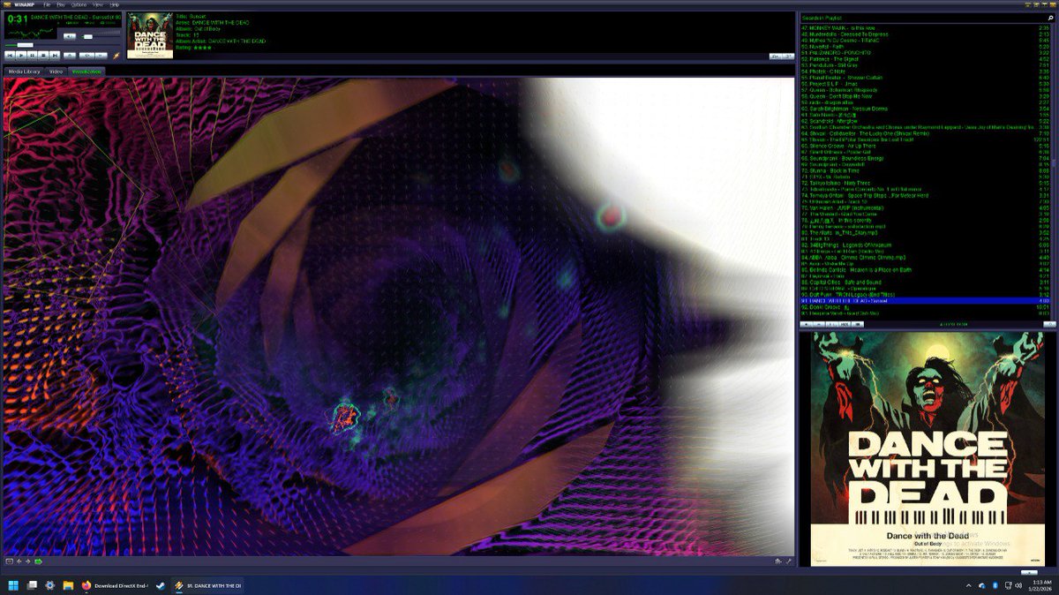Select the Daft Punk TRON Legacy row
Viewport: 1059px width, 595px height.
pos(924,295)
